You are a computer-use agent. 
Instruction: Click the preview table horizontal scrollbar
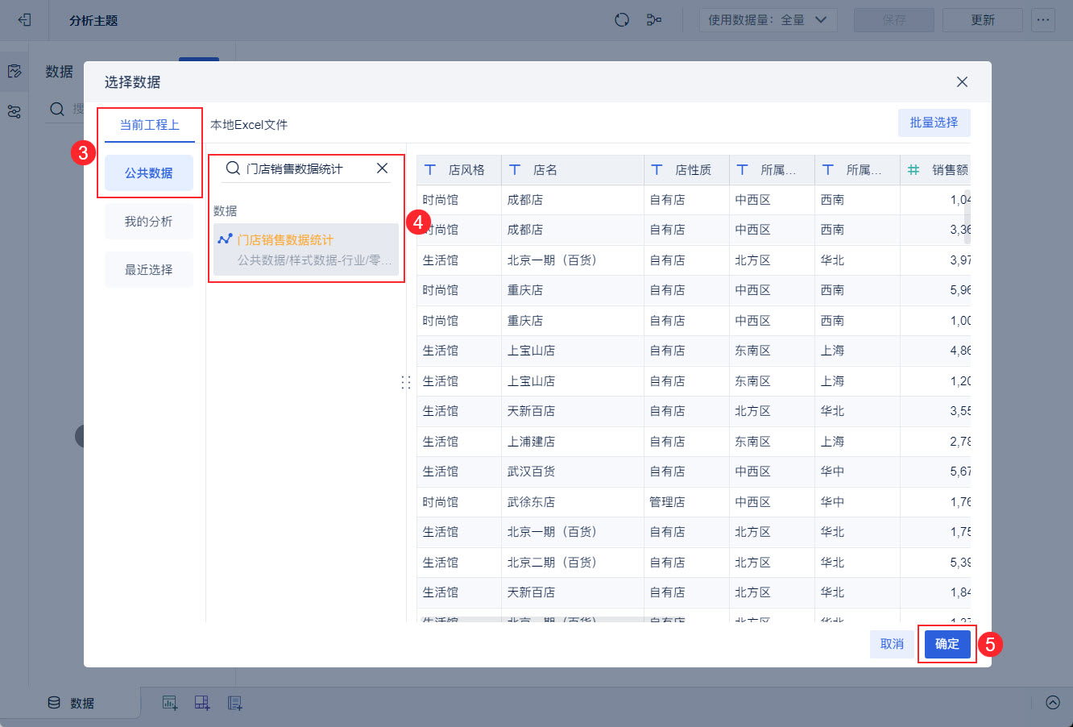[534, 619]
